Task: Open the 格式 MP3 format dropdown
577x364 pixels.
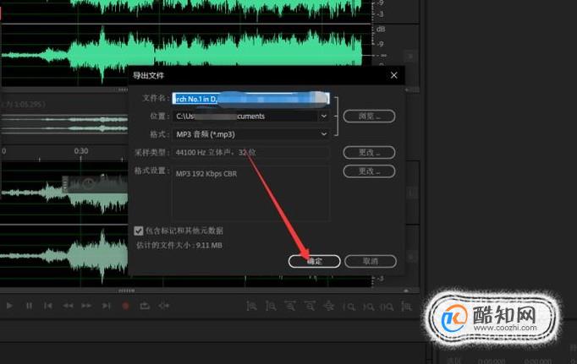Action: pos(324,134)
